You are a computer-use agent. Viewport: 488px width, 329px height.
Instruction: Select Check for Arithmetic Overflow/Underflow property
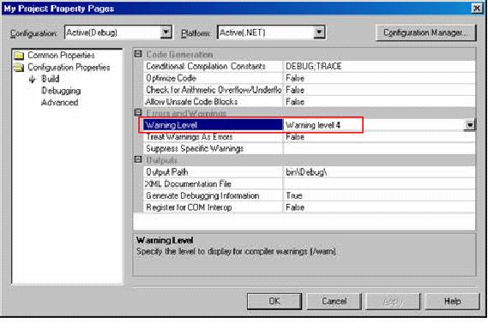tap(213, 90)
